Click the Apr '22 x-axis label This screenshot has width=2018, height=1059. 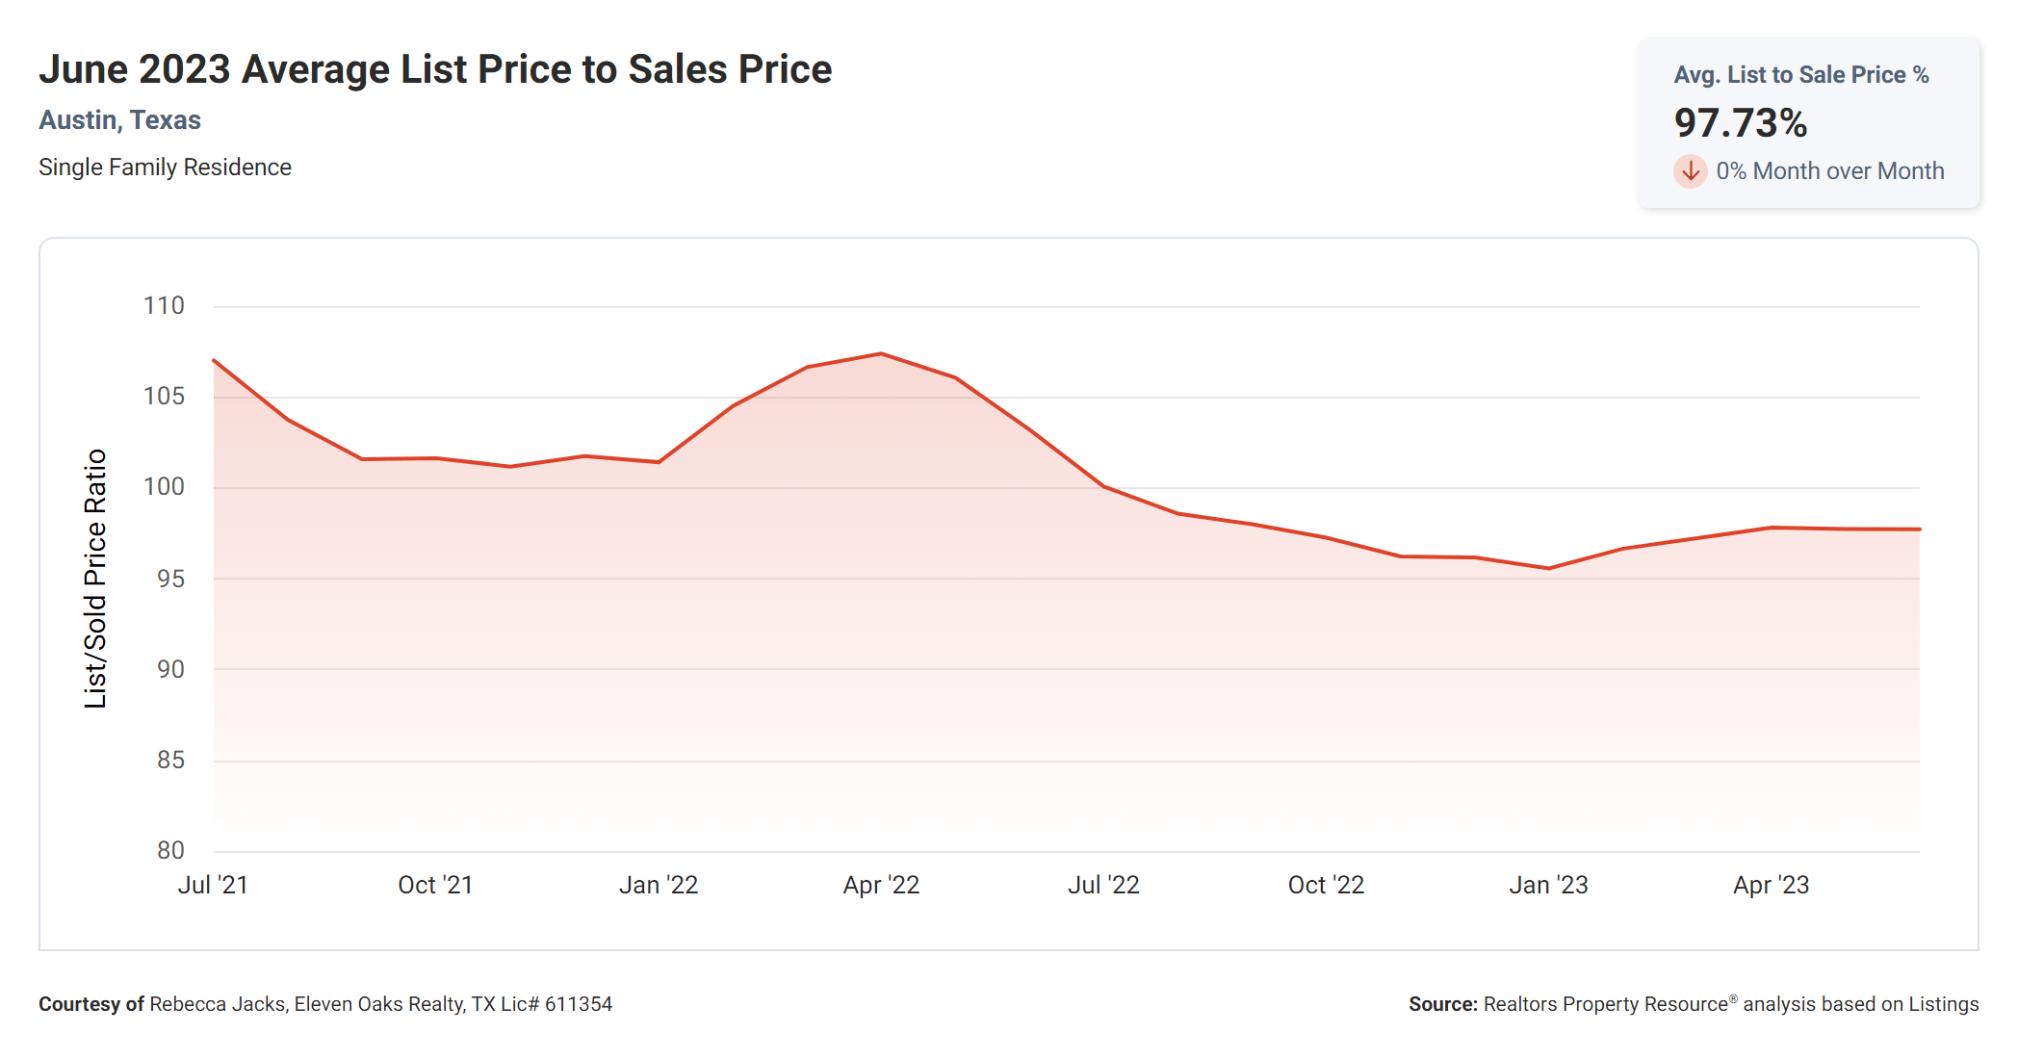click(x=881, y=885)
